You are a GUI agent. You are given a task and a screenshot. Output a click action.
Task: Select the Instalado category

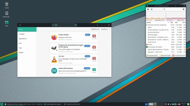(27, 34)
